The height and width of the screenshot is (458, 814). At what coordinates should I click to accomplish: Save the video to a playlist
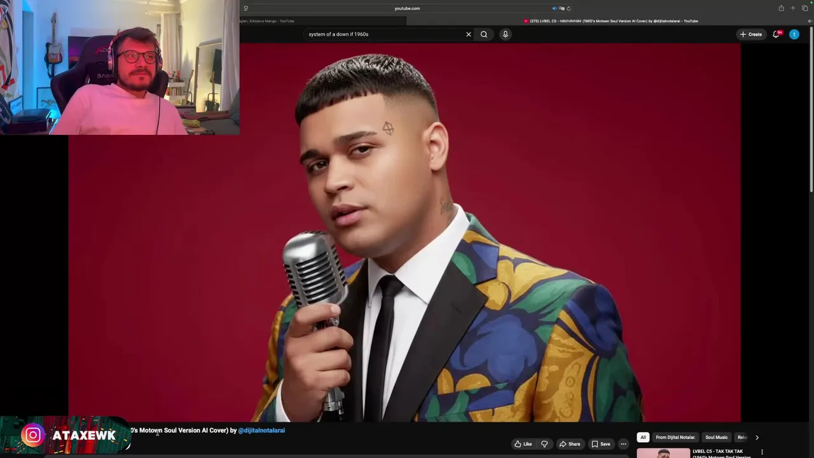click(x=600, y=444)
